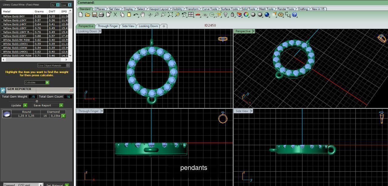
Task: Click the Save Report button
Action: click(48, 105)
